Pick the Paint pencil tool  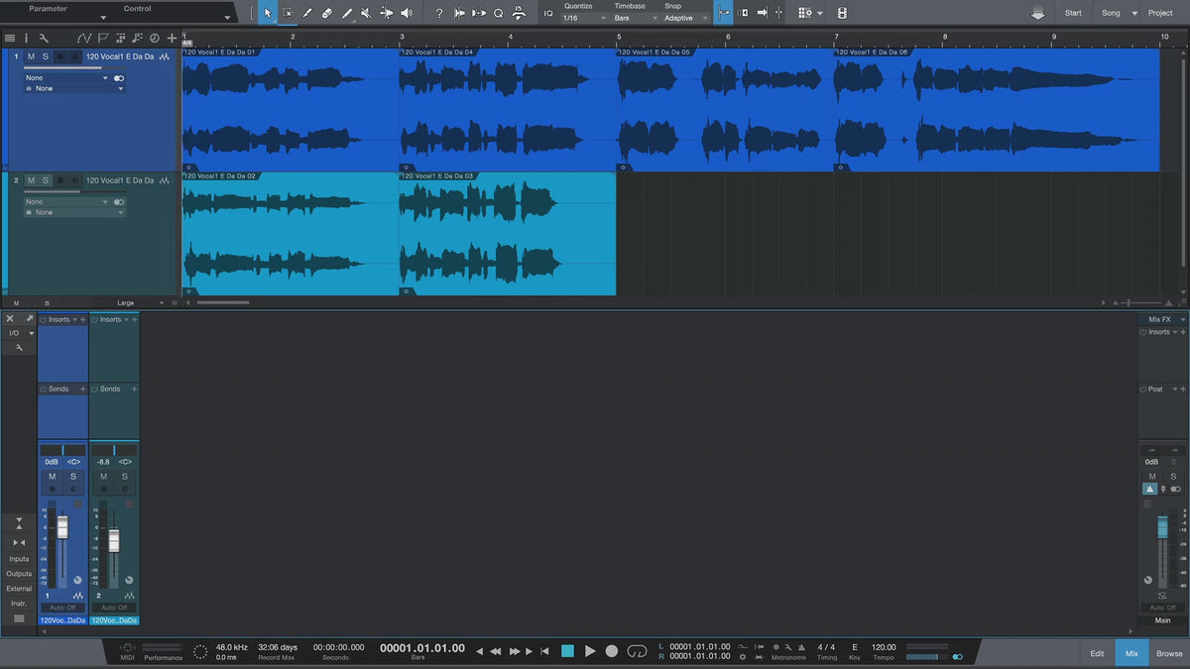[347, 13]
